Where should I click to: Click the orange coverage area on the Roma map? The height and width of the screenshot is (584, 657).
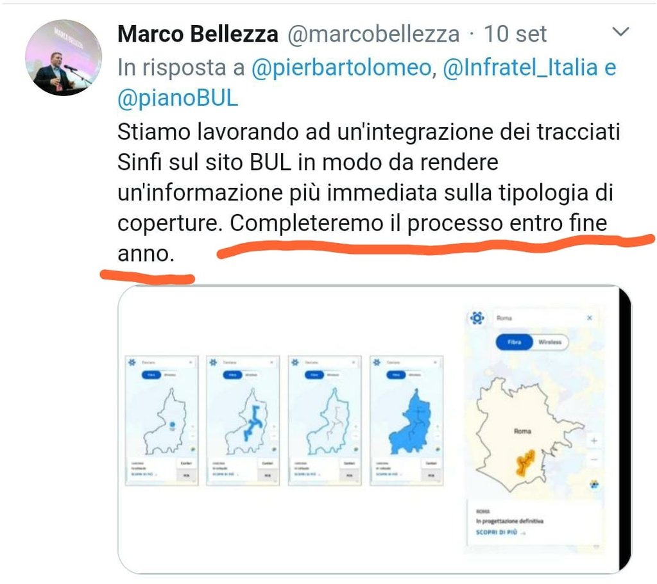coord(525,463)
